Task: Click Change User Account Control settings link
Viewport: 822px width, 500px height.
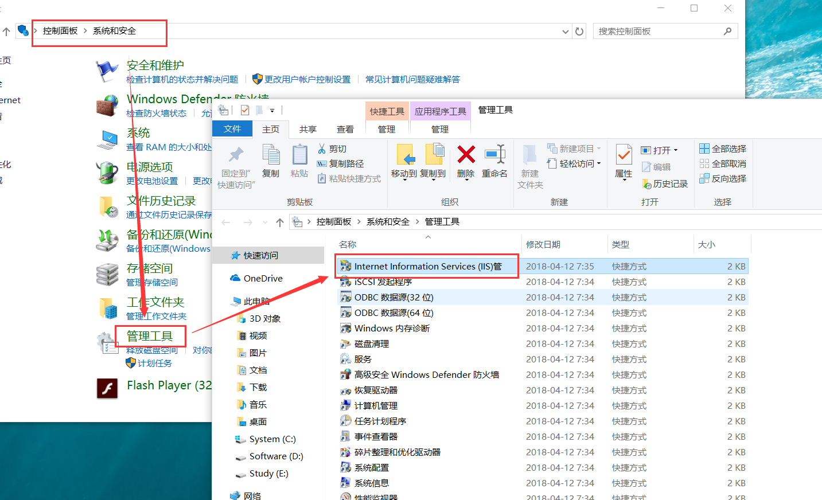Action: point(307,80)
